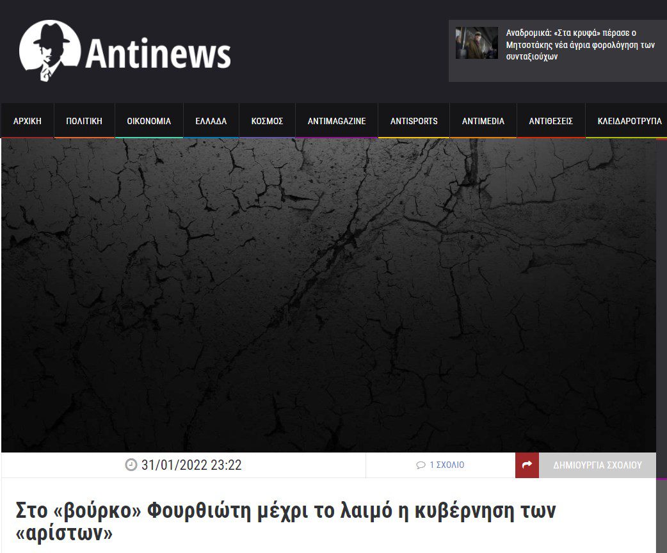This screenshot has width=667, height=553.
Task: Click the date 31/01/2022 23:22
Action: 191,465
